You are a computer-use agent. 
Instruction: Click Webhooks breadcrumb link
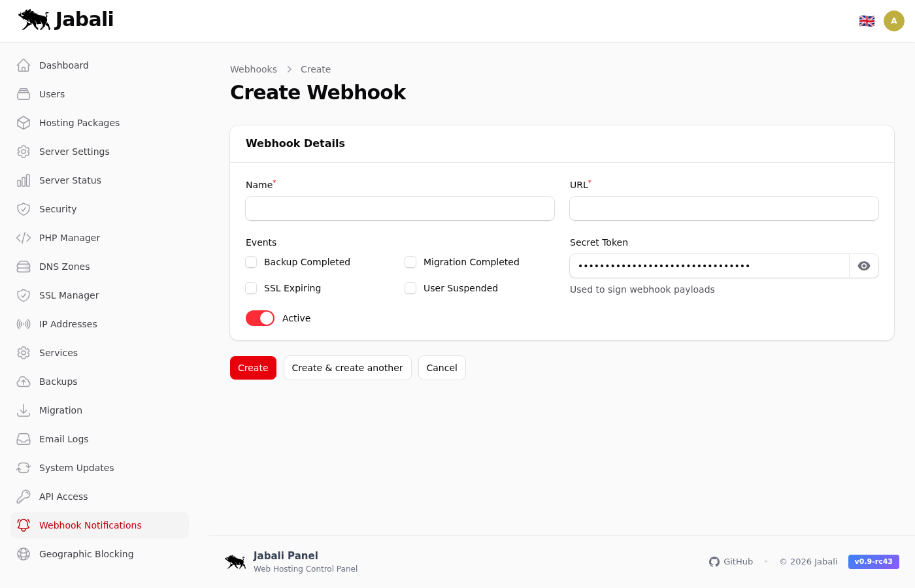[x=254, y=69]
